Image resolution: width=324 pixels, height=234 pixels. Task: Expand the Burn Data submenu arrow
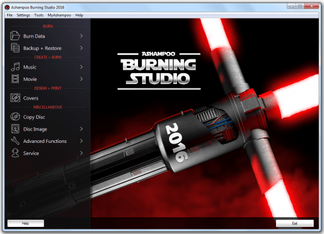[x=82, y=36]
